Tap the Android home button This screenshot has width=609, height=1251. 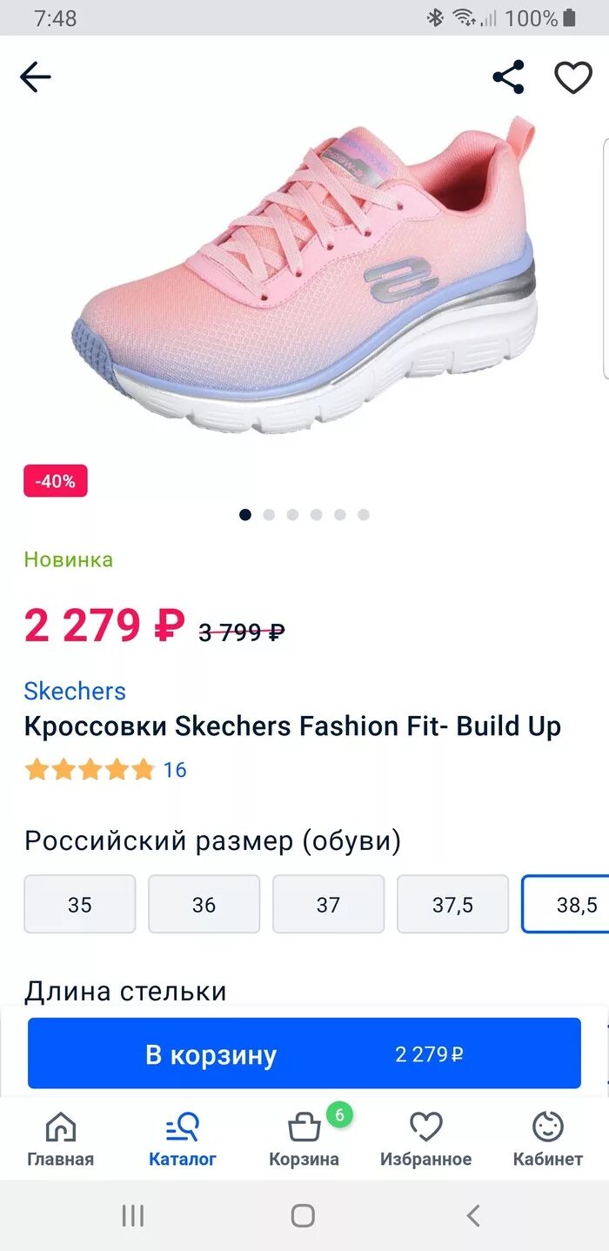pos(303,1215)
